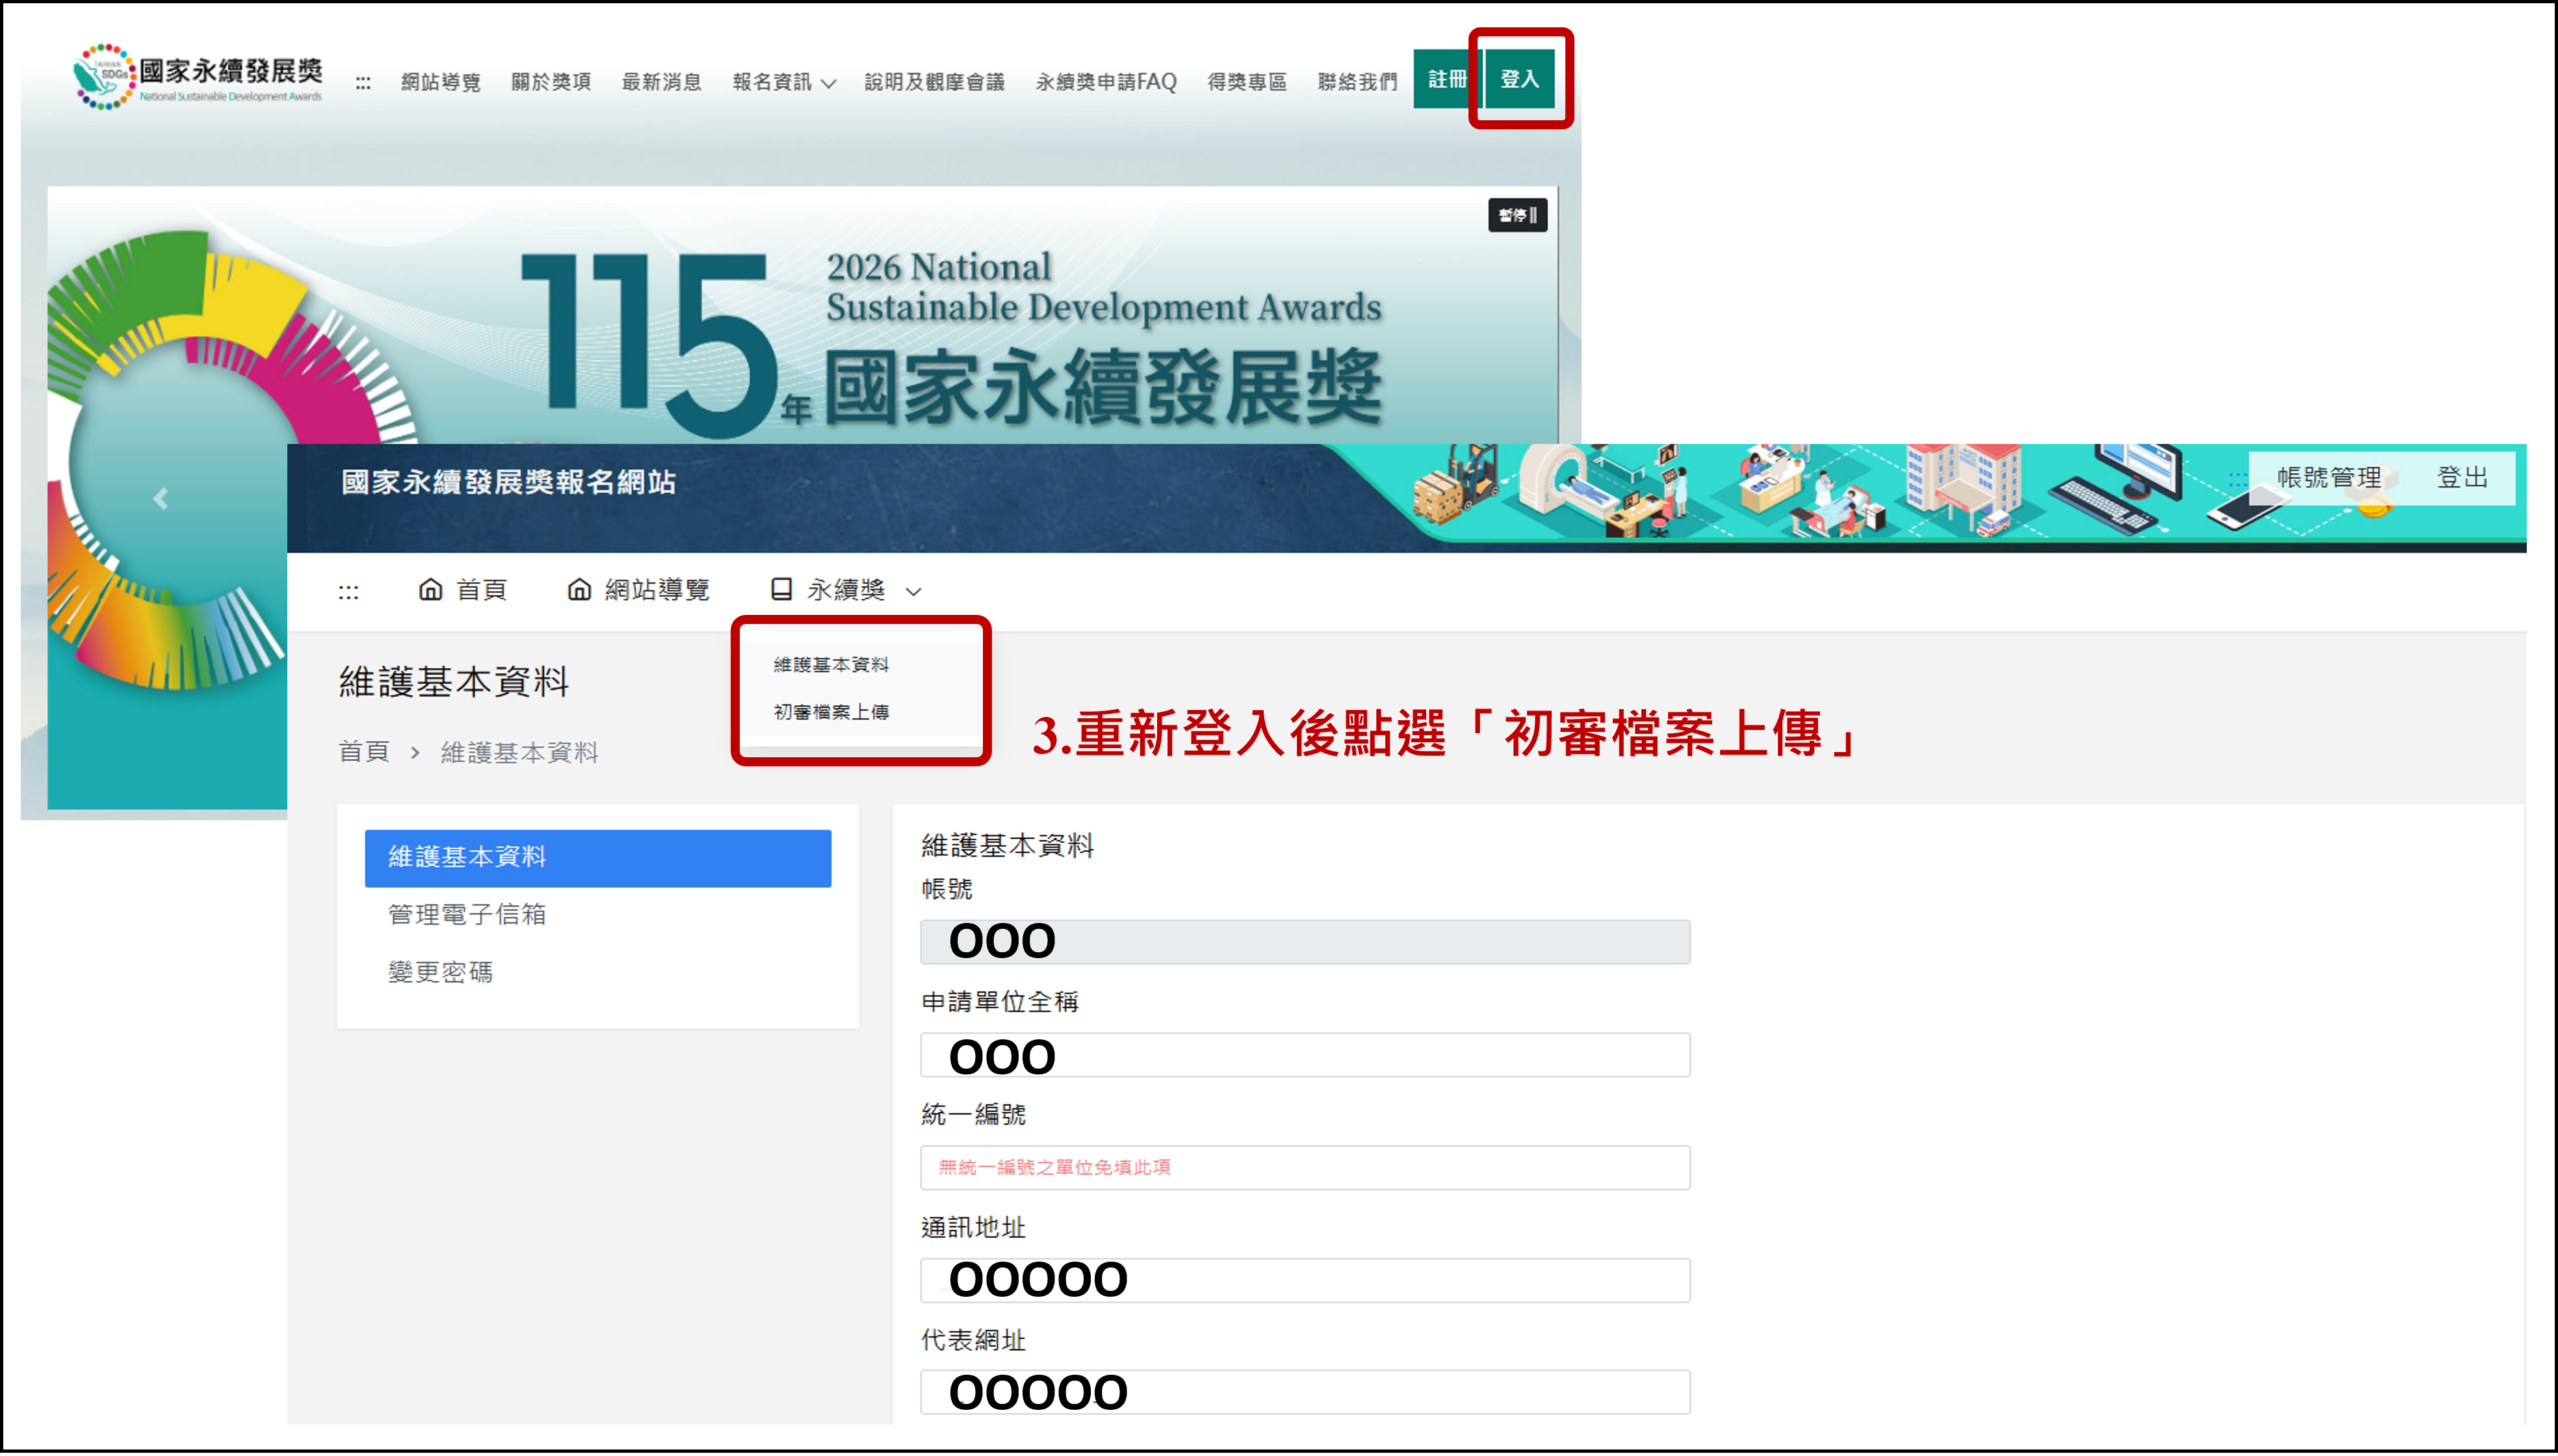This screenshot has height=1456, width=2558.
Task: Click the 網站導覽 house icon in sub-nav
Action: (x=579, y=590)
